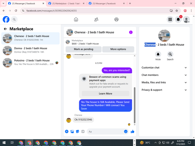The height and width of the screenshot is (146, 195).
Task: Click Chenese's avatar beside her message
Action: 69,120
